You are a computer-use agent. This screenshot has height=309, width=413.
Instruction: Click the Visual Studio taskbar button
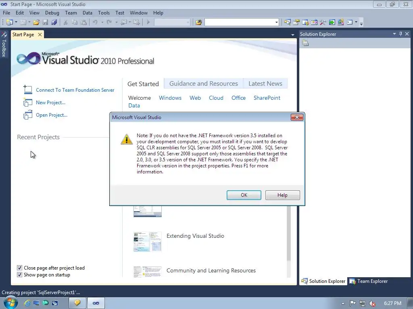tap(96, 303)
